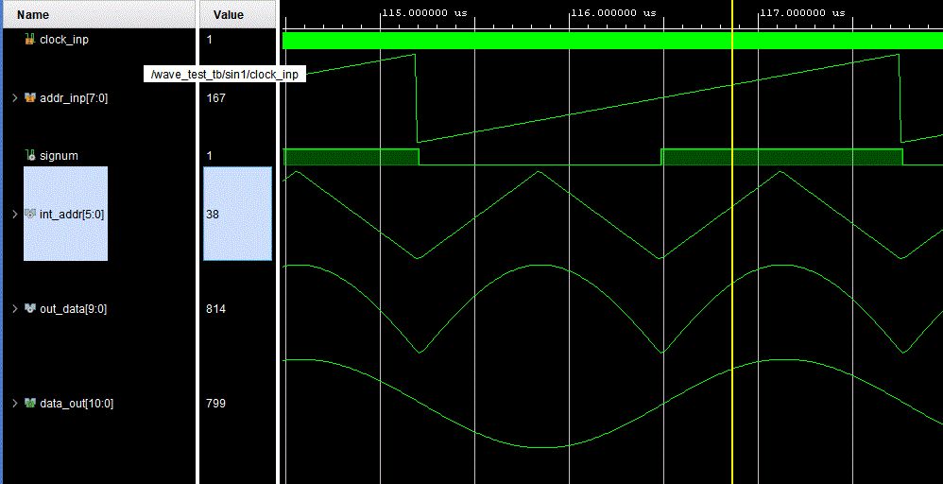Click the out_data value 814
Image resolution: width=943 pixels, height=484 pixels.
215,309
